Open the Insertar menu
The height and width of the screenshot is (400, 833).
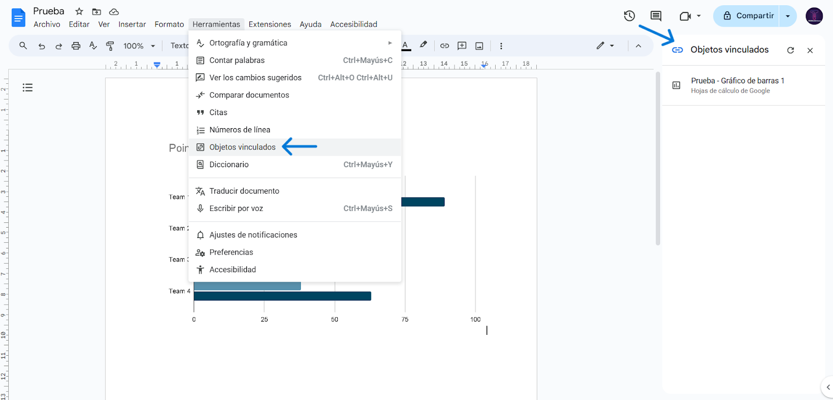pos(132,24)
